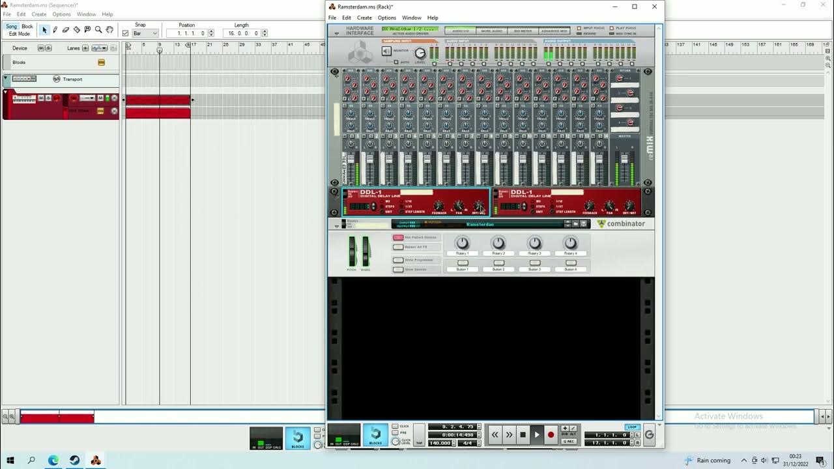Mute all tracks with Device M button
This screenshot has width=834, height=469.
[x=40, y=48]
